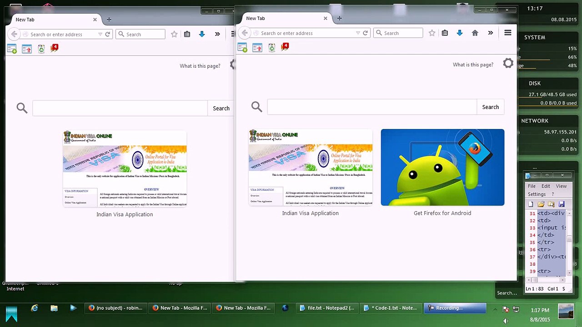Switch to Recording... taskbar button
The image size is (582, 327).
(x=455, y=308)
